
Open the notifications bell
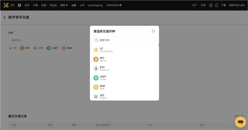[216, 5]
